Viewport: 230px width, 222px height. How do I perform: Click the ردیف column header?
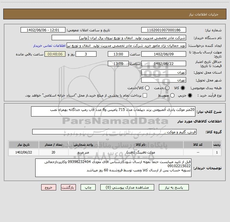click(217, 145)
